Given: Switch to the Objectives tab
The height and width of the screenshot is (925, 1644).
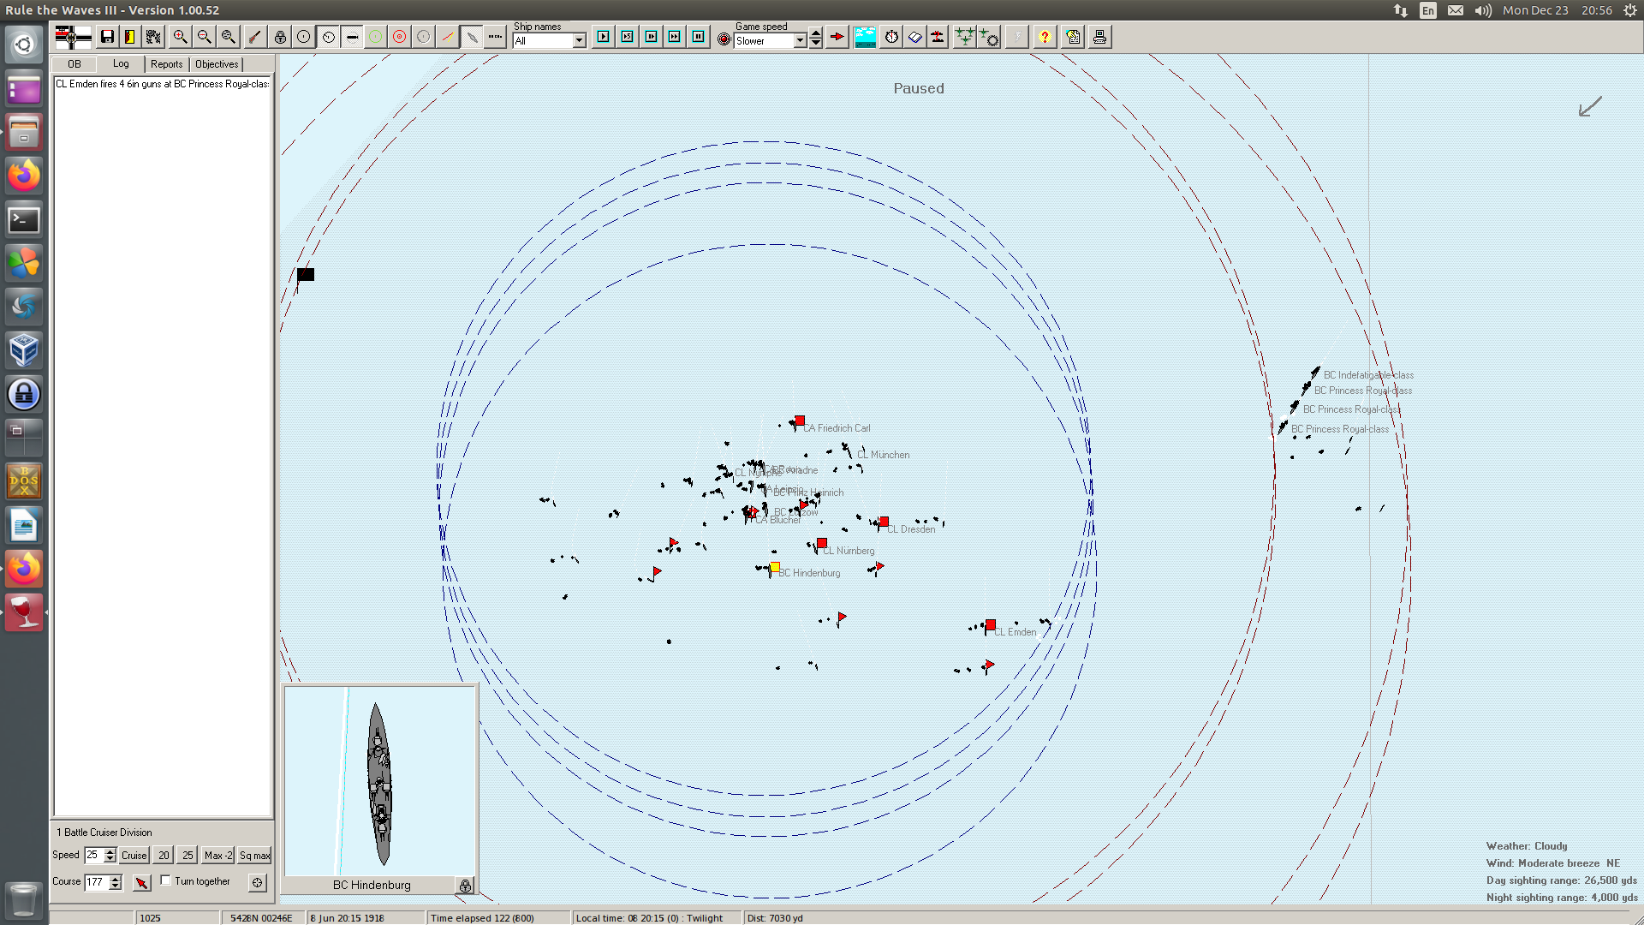Looking at the screenshot, I should coord(217,64).
